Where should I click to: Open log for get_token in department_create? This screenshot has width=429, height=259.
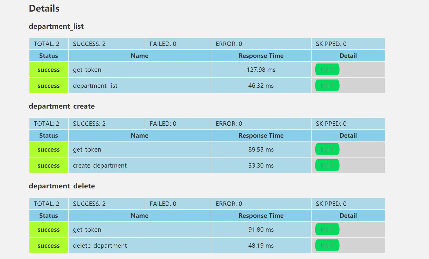pos(327,149)
